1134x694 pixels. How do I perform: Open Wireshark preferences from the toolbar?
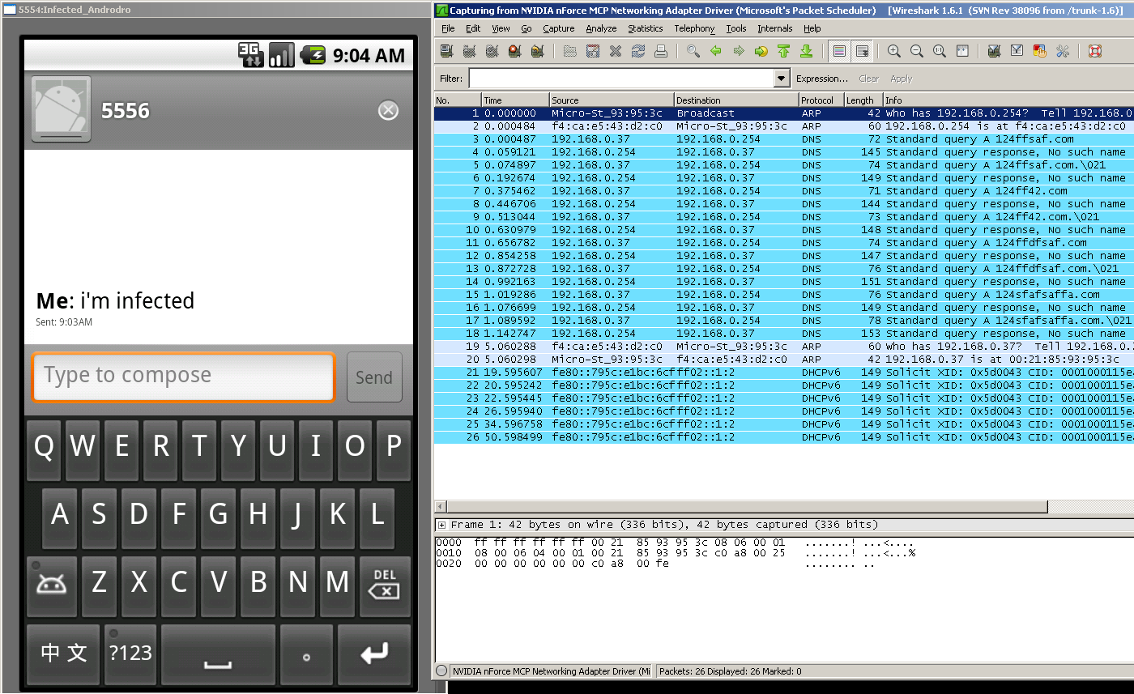pos(1063,51)
